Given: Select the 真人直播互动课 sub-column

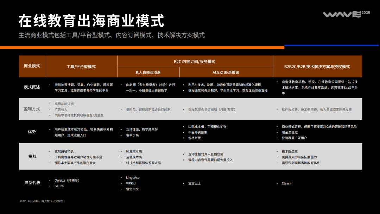Looking at the screenshot, I should 148,72.
